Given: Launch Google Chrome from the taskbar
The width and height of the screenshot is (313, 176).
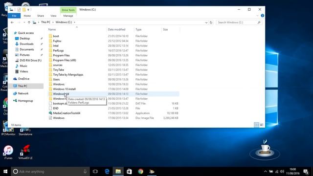Looking at the screenshot, I should pos(140,172).
